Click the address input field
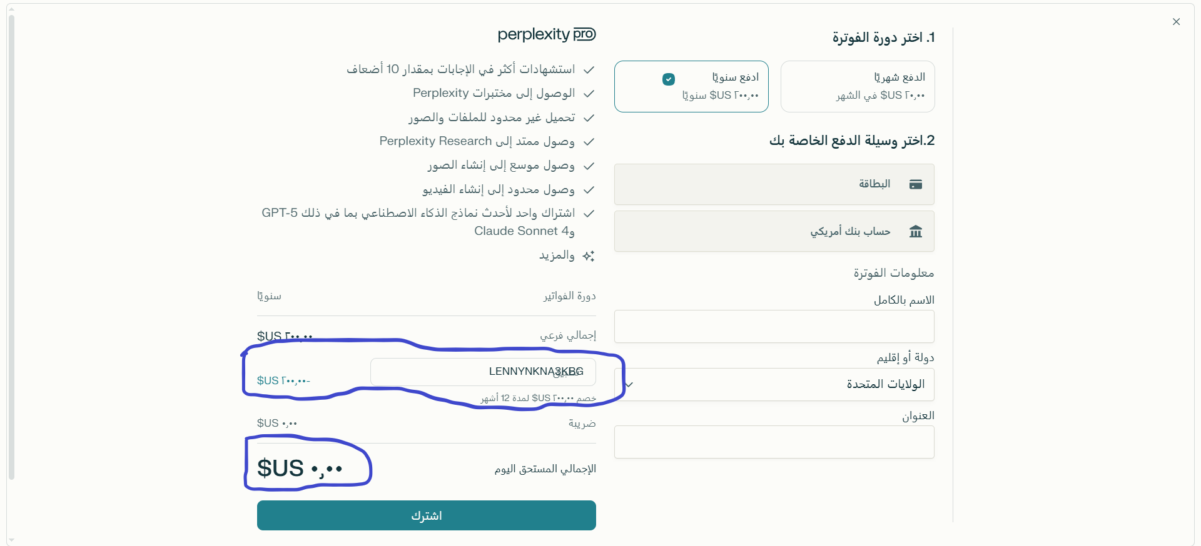Image resolution: width=1201 pixels, height=546 pixels. click(x=774, y=442)
